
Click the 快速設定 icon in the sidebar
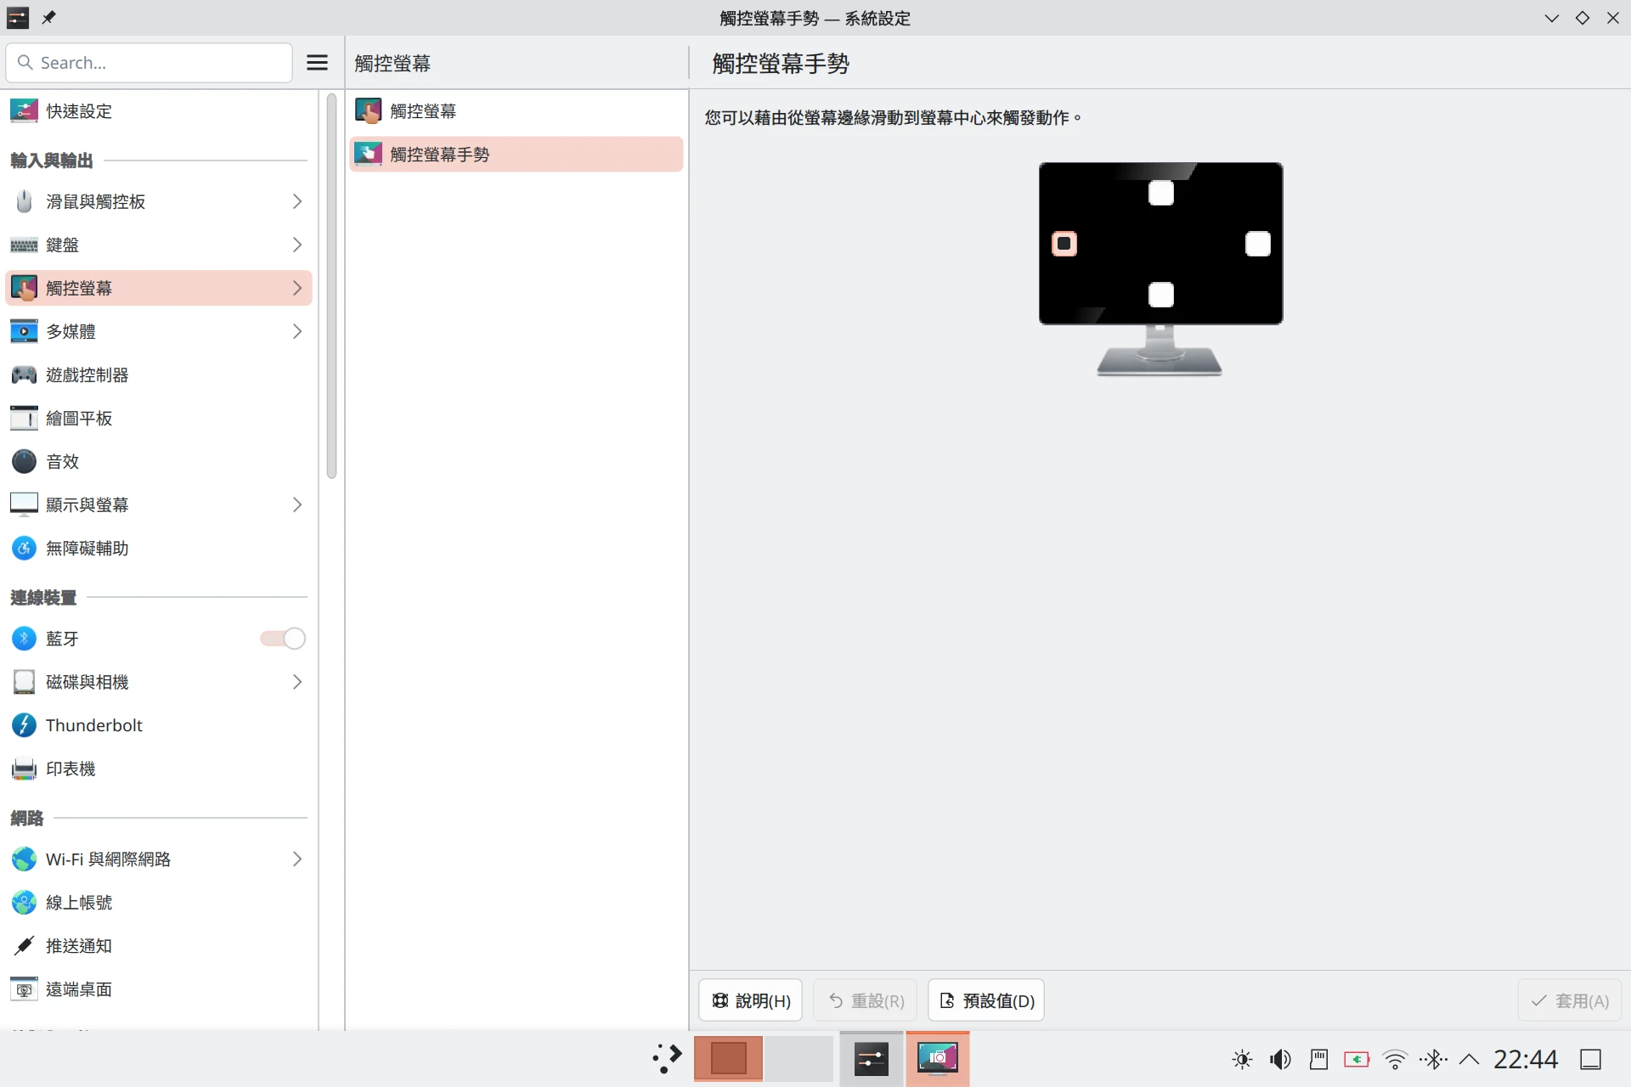24,111
